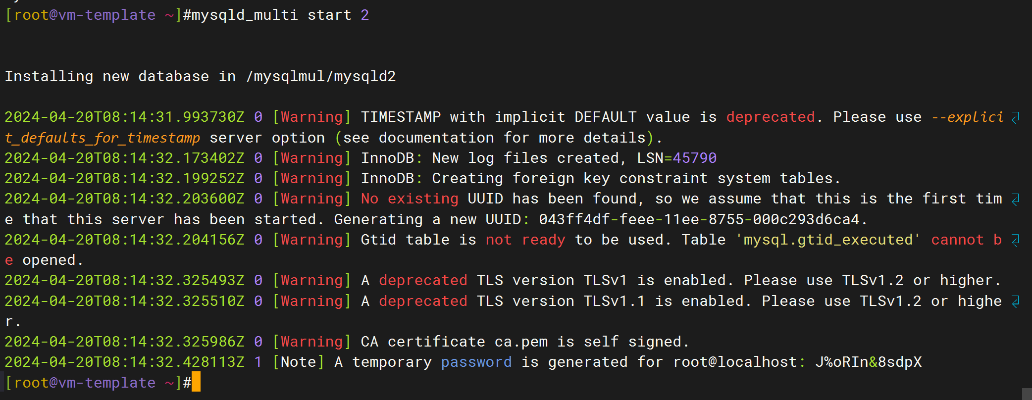Click the timestamp 2024-04-20T08:14:31.993730Z
The image size is (1032, 400).
[x=124, y=117]
